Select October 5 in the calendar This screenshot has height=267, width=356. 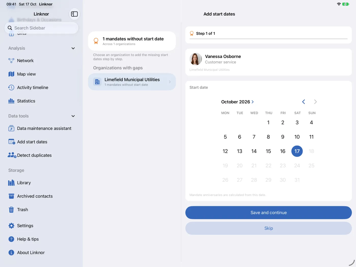tap(225, 137)
